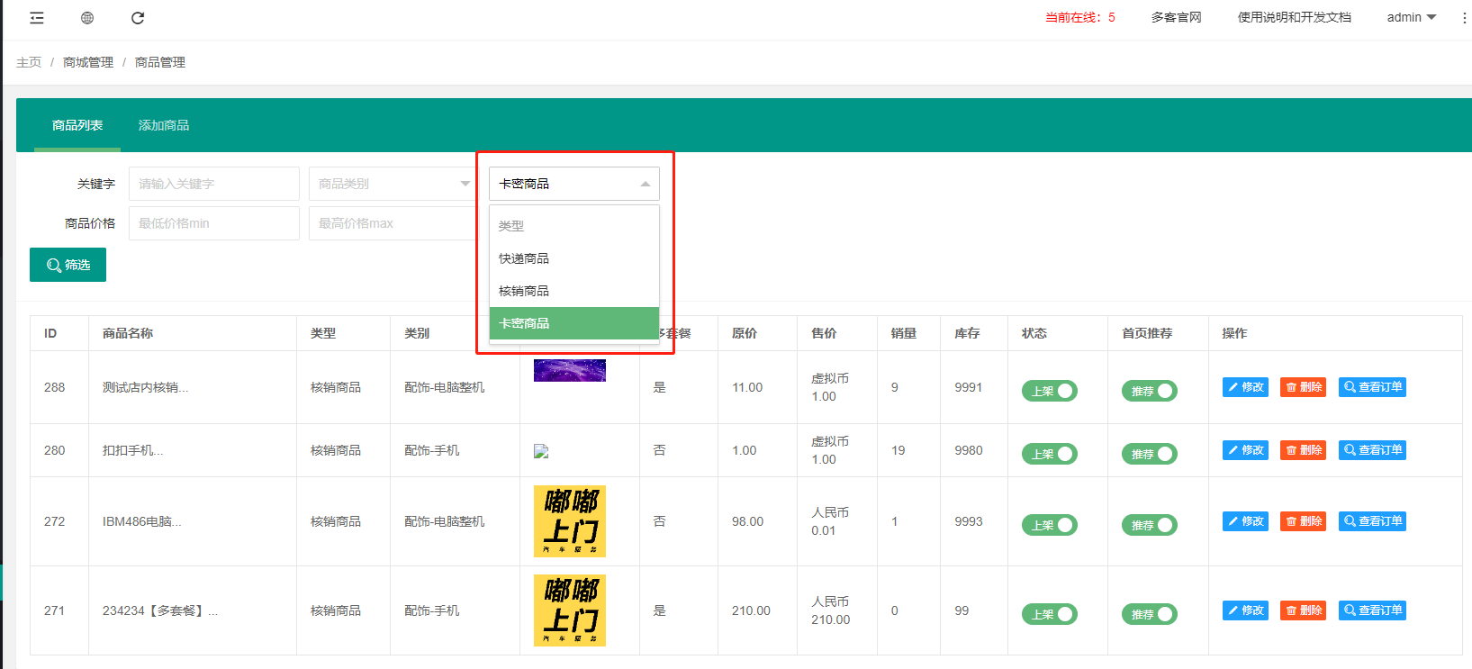Toggle 推荐 switch for product 280
1472x669 pixels.
point(1149,454)
